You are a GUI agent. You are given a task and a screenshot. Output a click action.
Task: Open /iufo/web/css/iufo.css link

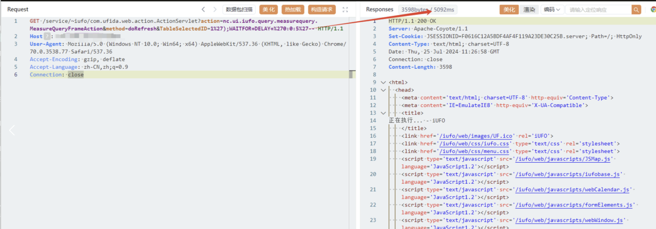475,144
